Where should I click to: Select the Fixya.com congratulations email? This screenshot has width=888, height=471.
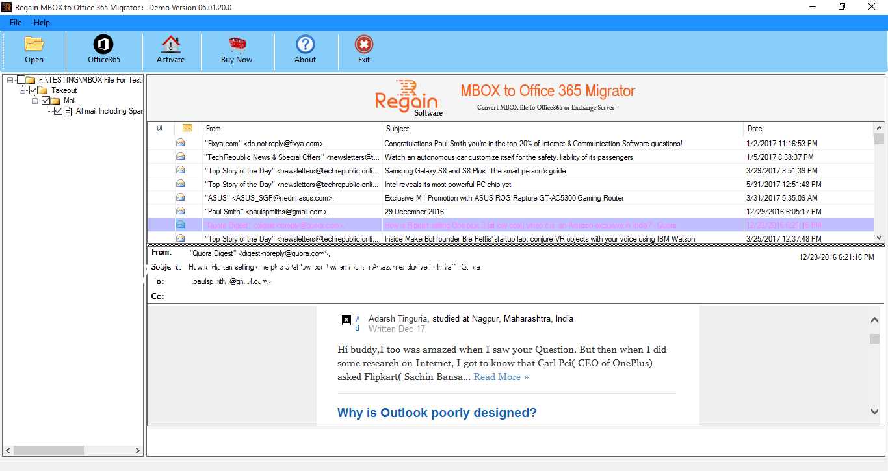pyautogui.click(x=511, y=143)
